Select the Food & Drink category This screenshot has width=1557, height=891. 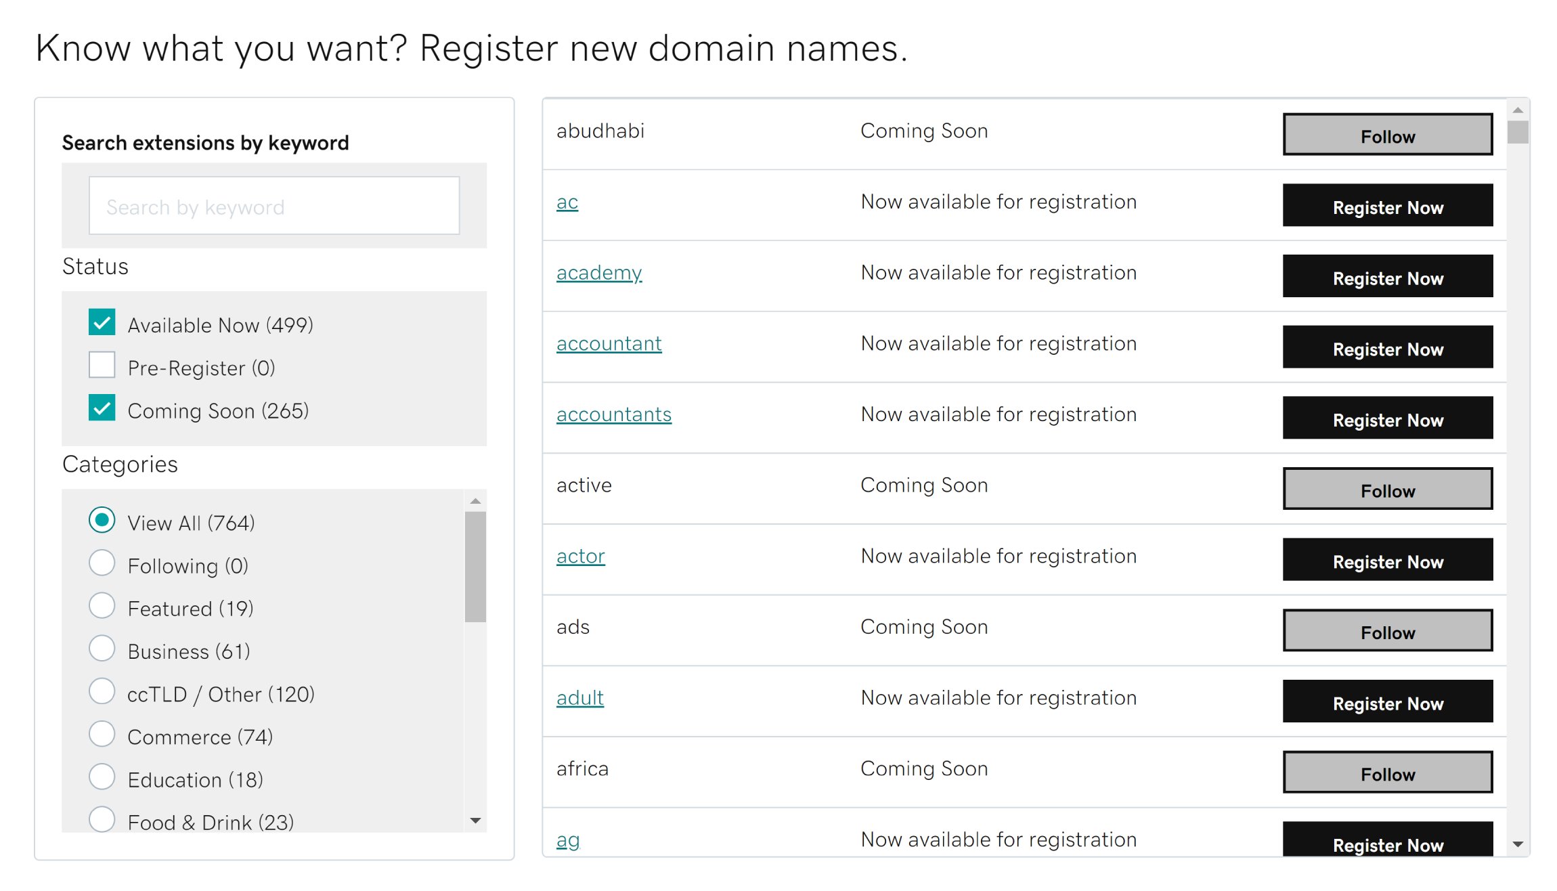[x=102, y=820]
